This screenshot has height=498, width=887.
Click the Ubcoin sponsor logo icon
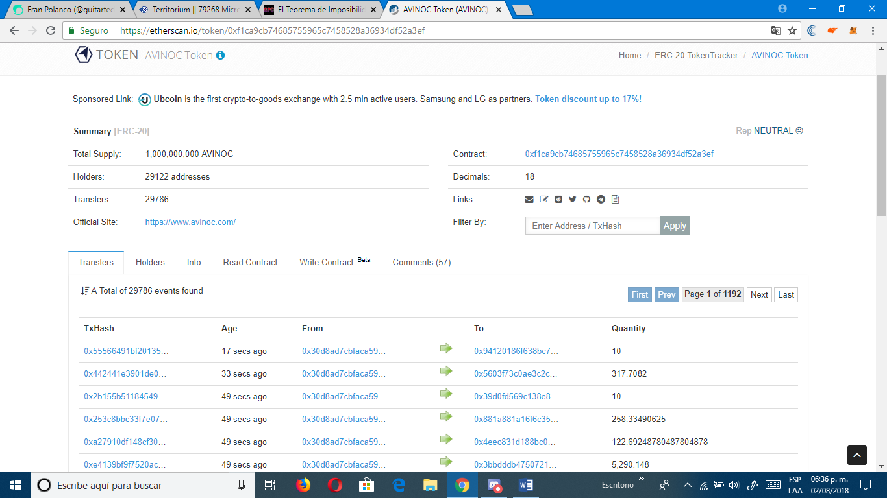pyautogui.click(x=145, y=99)
